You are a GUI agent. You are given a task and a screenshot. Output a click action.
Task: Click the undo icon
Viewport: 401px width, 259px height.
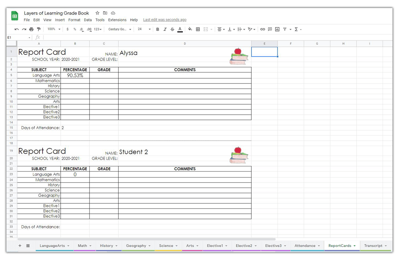pyautogui.click(x=16, y=29)
